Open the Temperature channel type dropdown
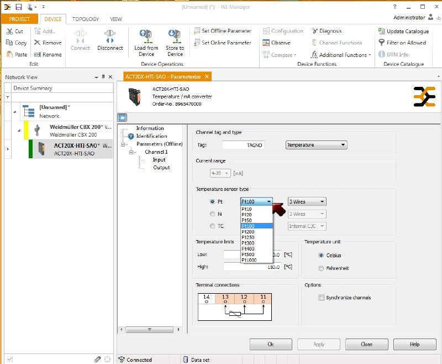 click(x=316, y=145)
